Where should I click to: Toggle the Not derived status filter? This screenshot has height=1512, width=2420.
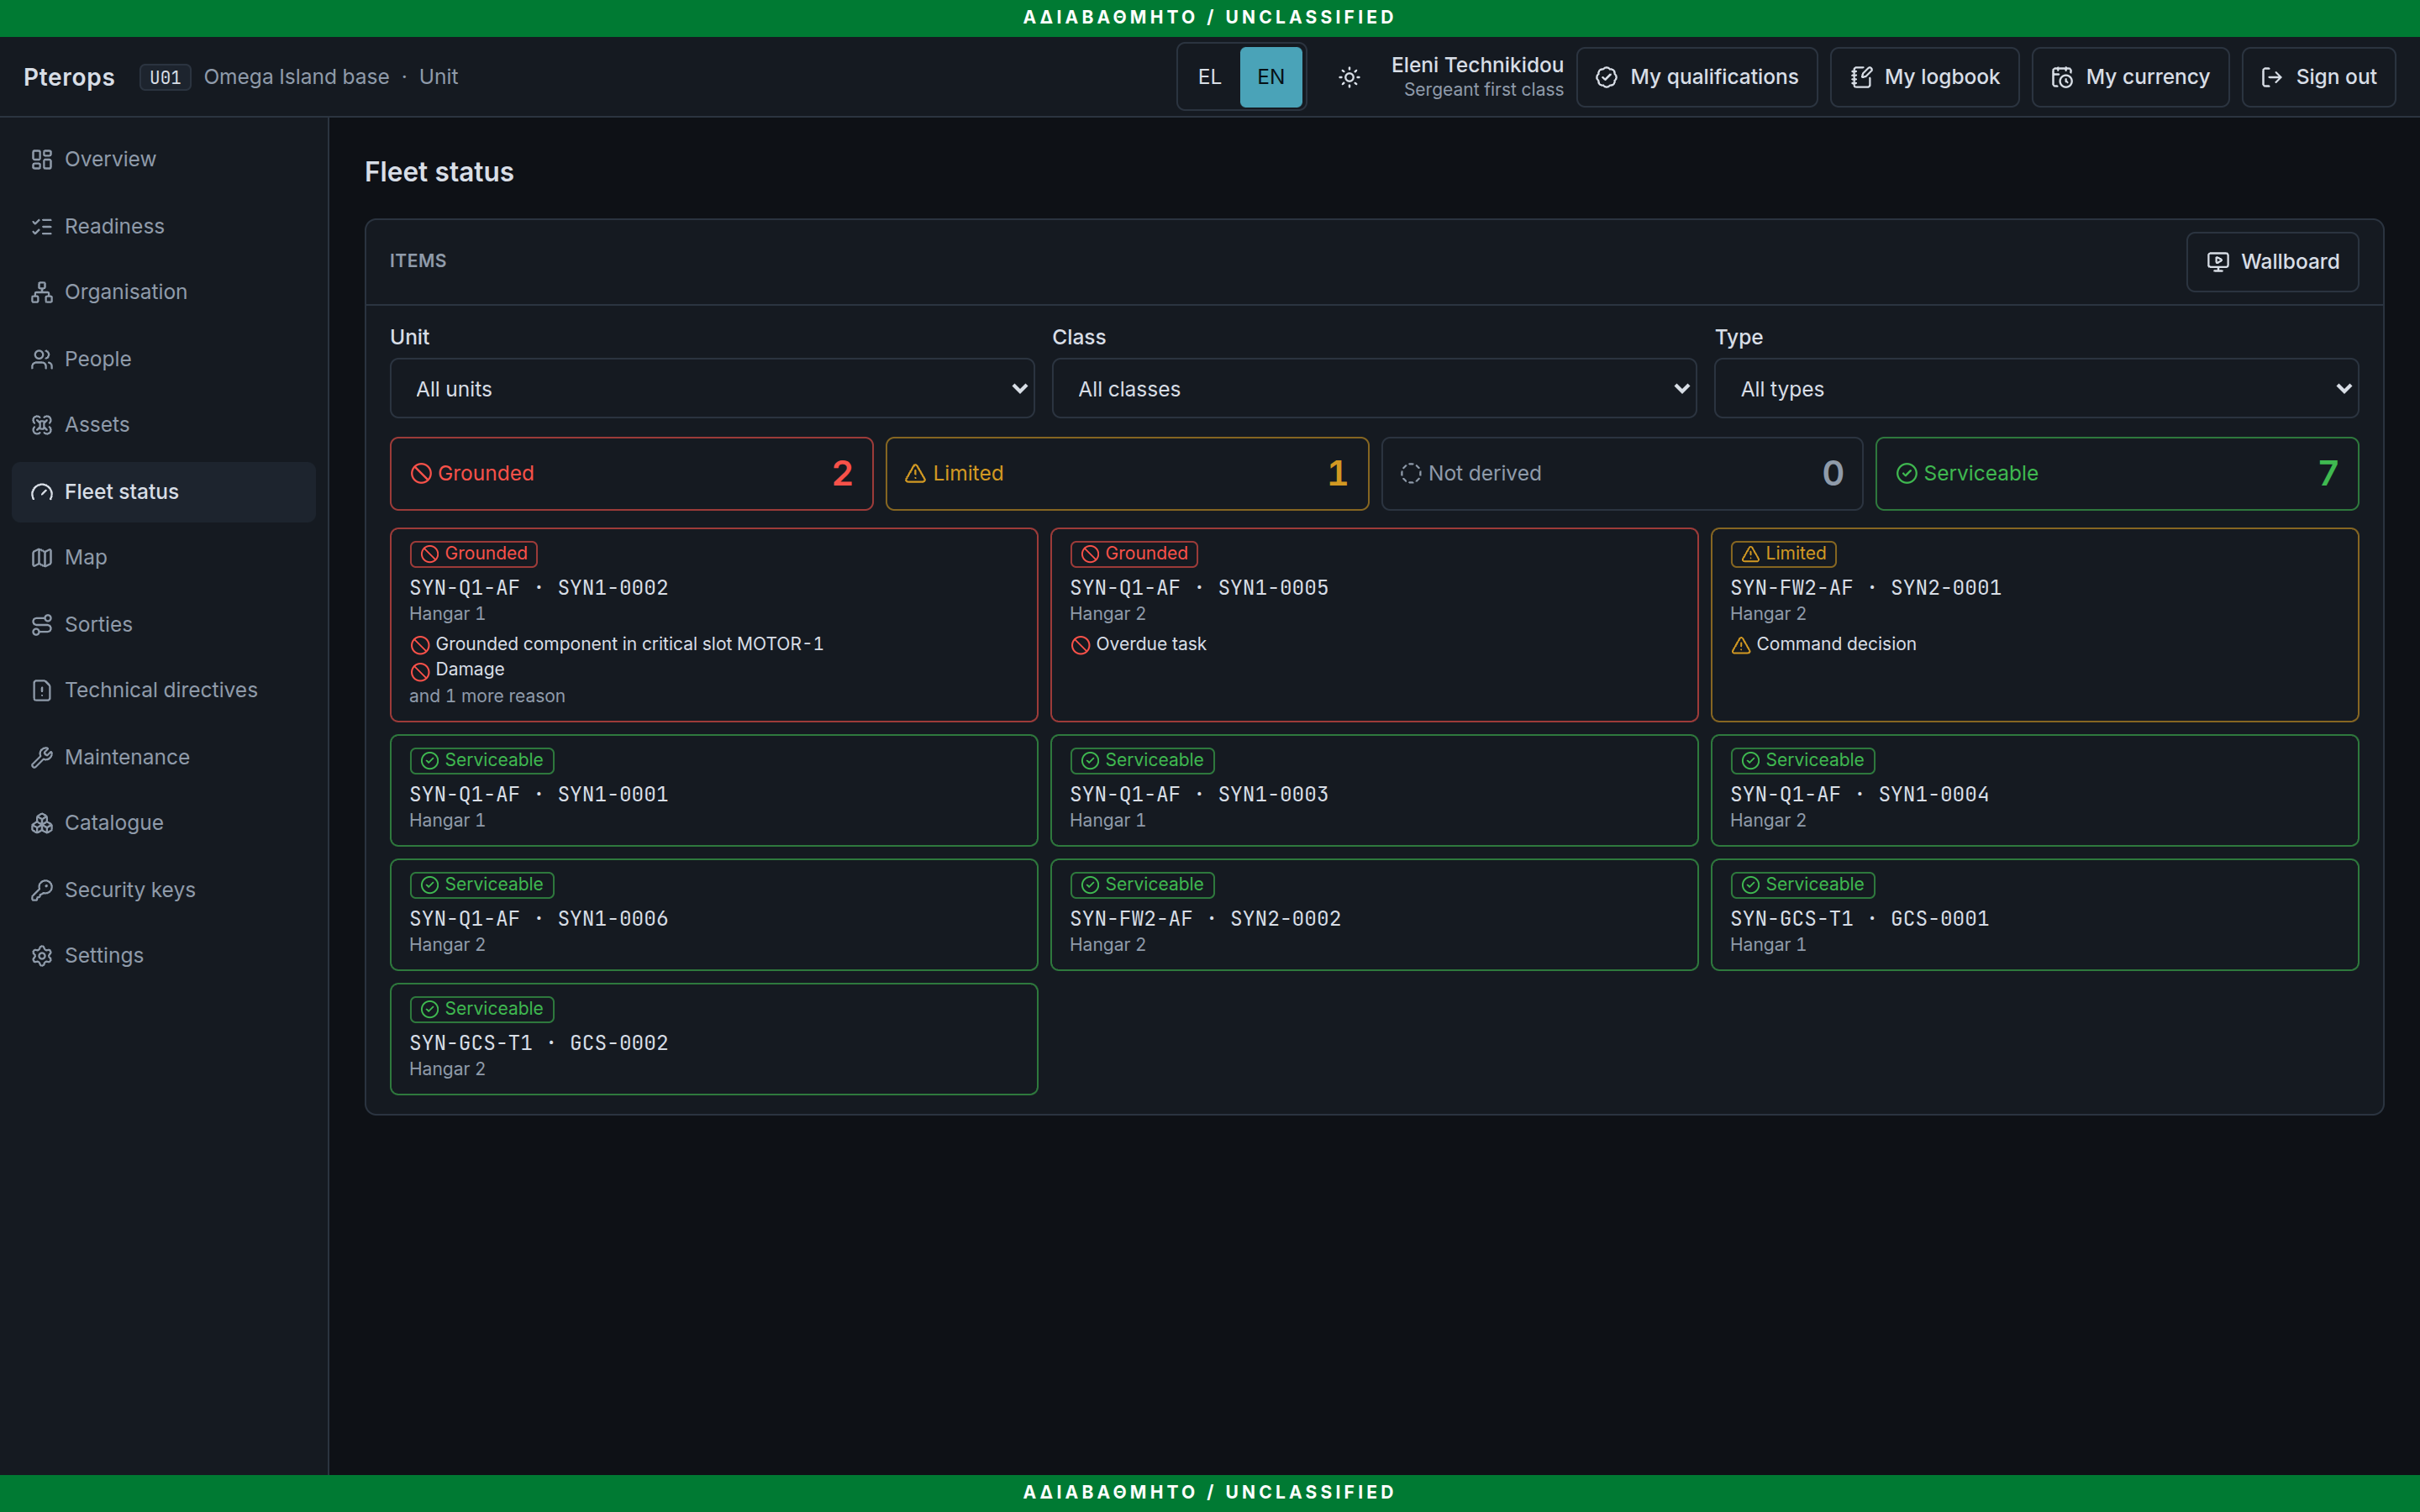(1622, 473)
